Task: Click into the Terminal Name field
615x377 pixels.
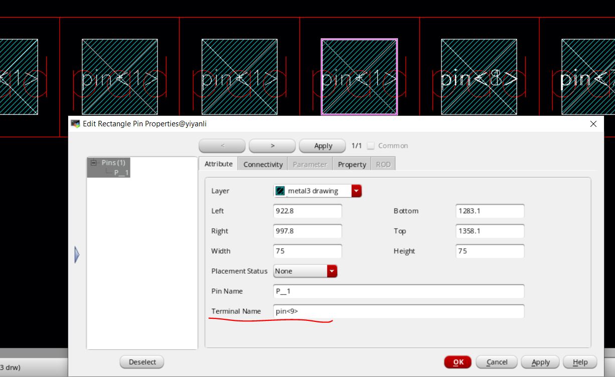Action: pos(398,311)
